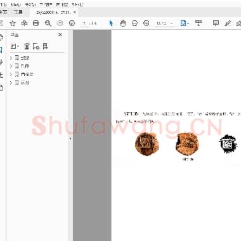The width and height of the screenshot is (241, 241).
Task: Collapse the navigation pane with divider arrow
Action: (x=70, y=138)
